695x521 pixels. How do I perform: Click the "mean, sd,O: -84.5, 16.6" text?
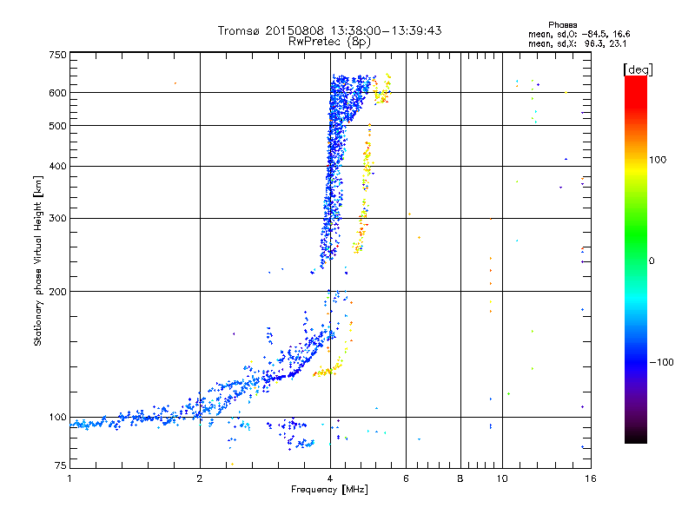point(579,34)
